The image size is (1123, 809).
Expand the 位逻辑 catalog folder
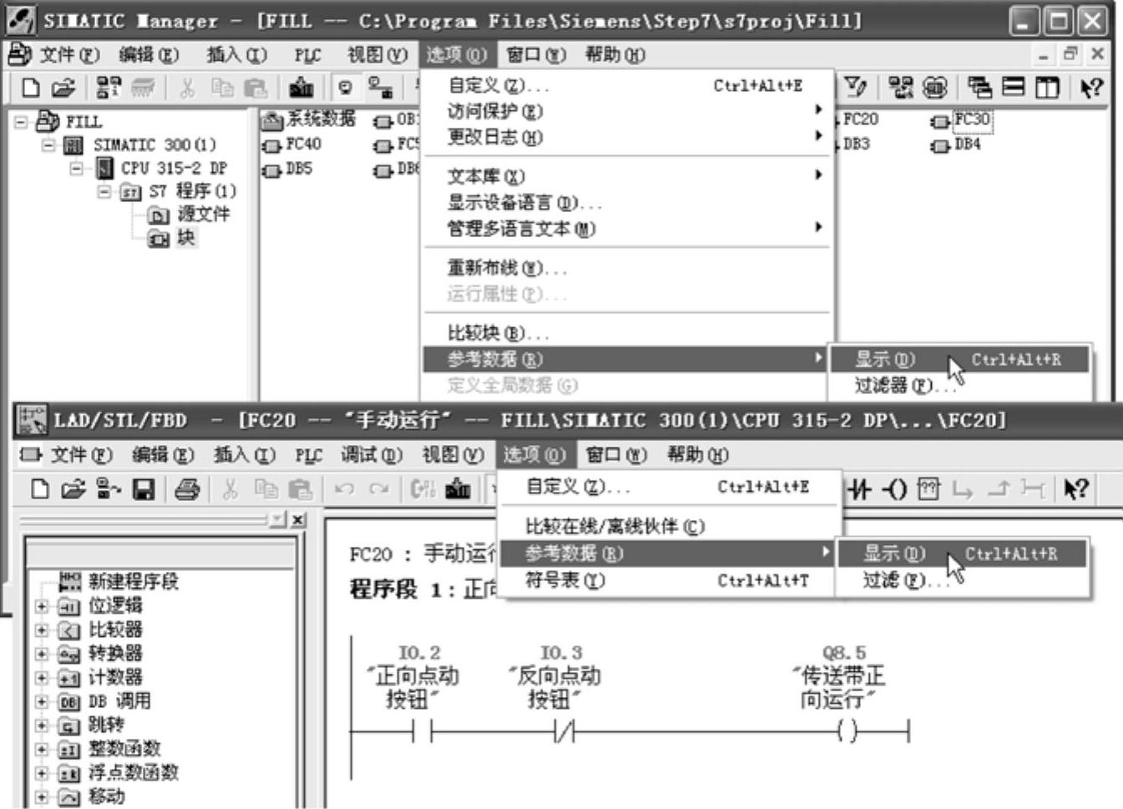coord(42,606)
